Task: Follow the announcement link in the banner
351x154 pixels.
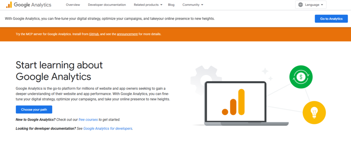Action: pos(127,34)
